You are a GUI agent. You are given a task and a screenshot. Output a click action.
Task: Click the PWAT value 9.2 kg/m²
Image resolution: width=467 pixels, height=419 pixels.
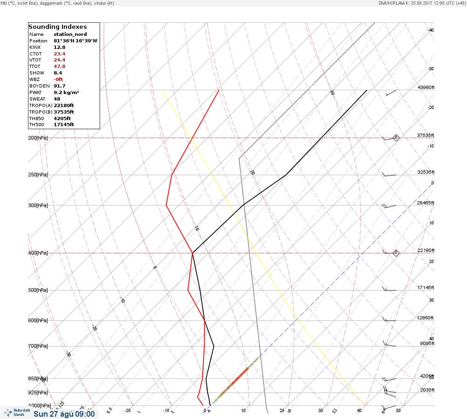point(67,93)
